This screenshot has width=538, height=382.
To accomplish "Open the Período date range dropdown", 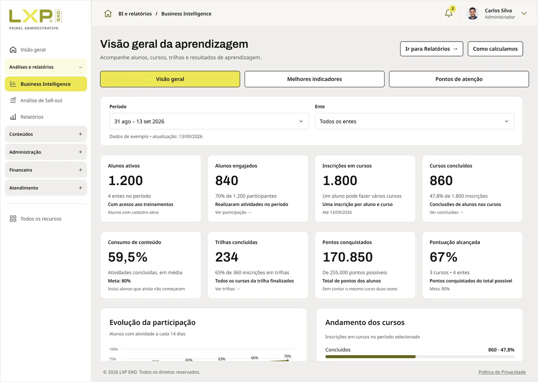I will click(x=209, y=121).
